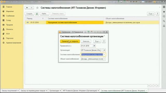Open calendar icon in dialog title bar
The image size is (166, 93).
coord(92,32)
